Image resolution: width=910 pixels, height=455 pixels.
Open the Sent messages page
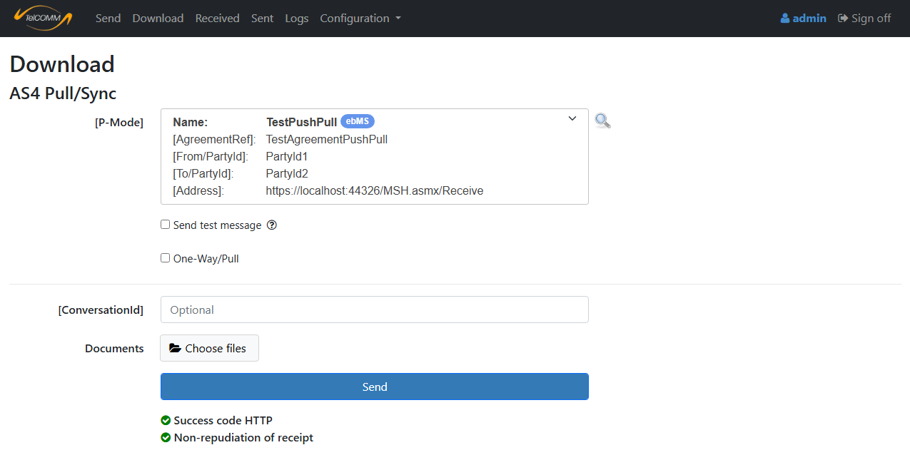(x=262, y=19)
